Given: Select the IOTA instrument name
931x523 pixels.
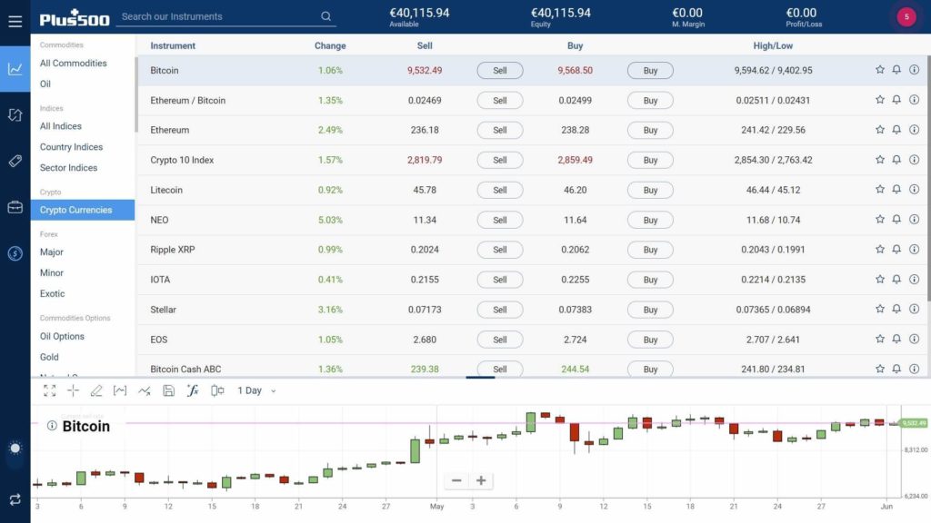Looking at the screenshot, I should pyautogui.click(x=160, y=280).
